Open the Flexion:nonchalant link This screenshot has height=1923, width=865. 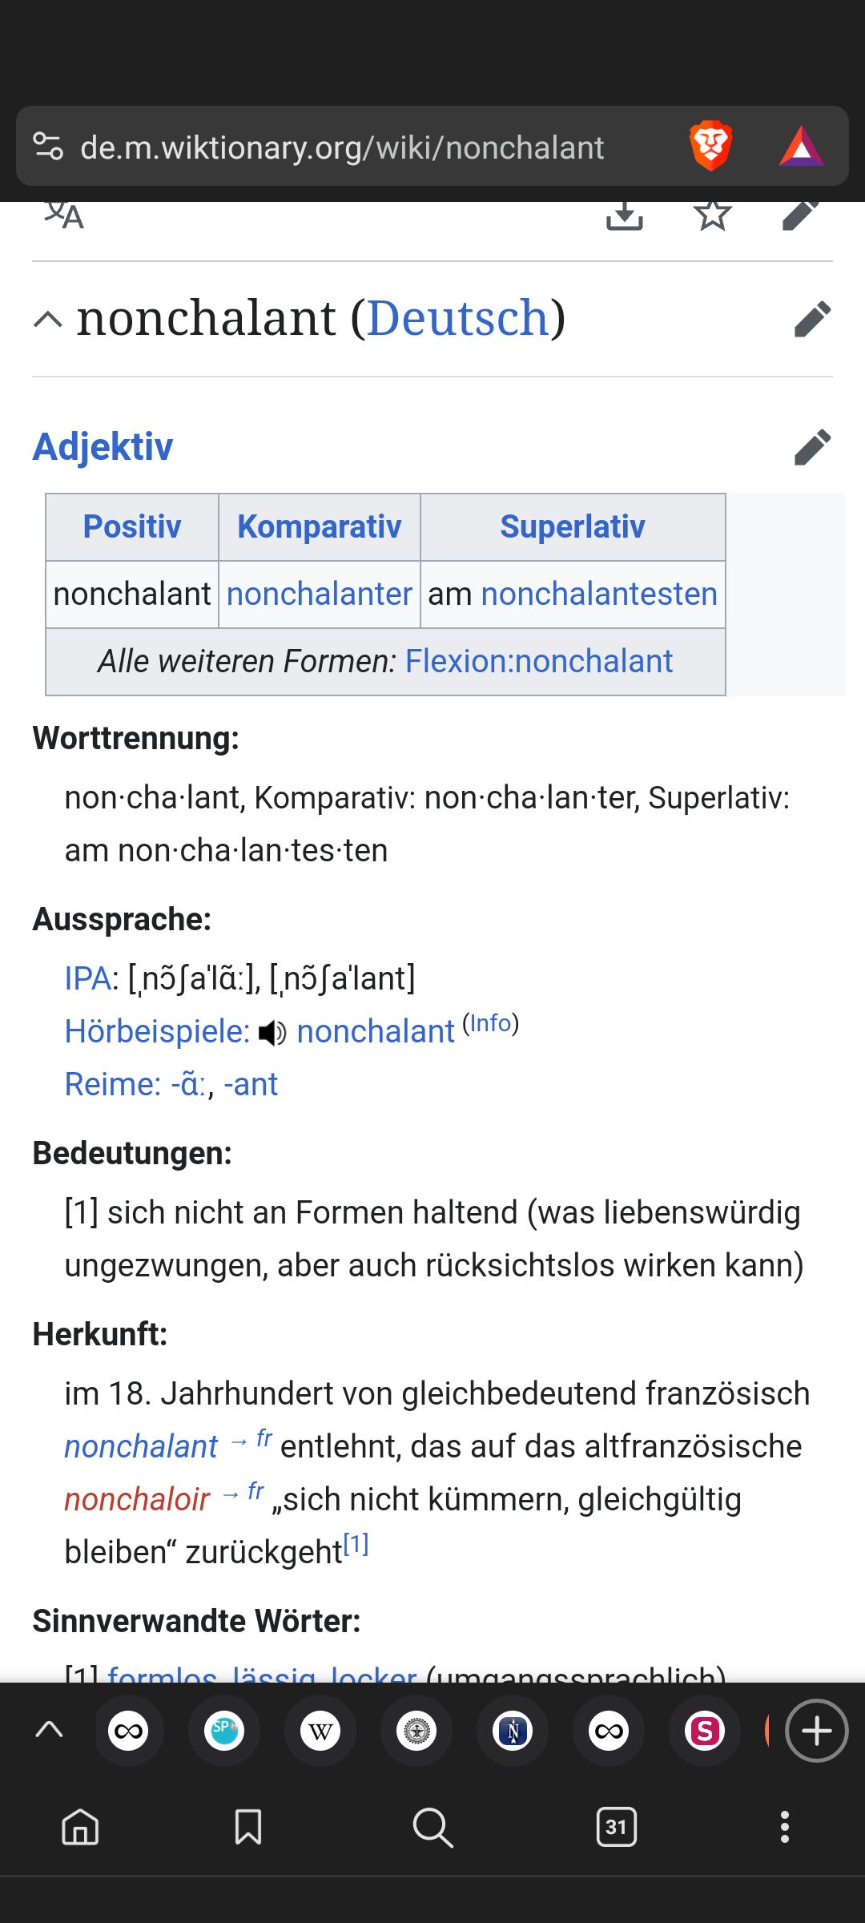pos(538,662)
